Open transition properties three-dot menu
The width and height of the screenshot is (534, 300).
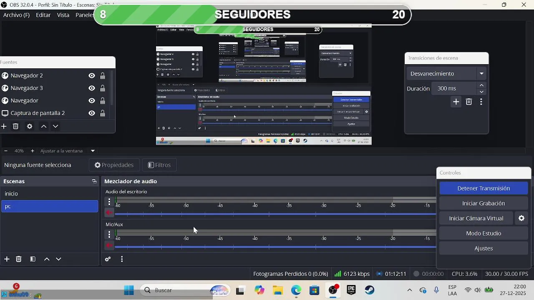[481, 102]
